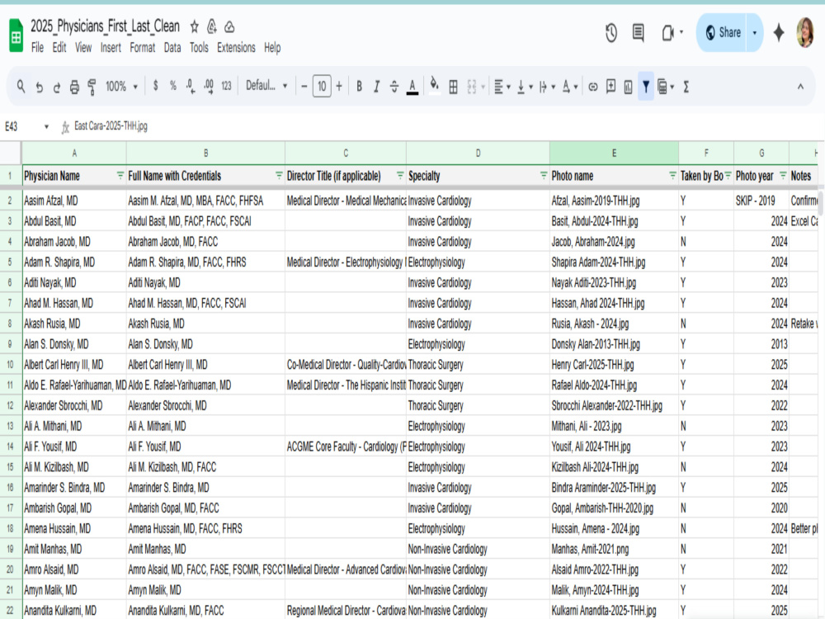Open the borders tool
The image size is (825, 619).
(453, 87)
